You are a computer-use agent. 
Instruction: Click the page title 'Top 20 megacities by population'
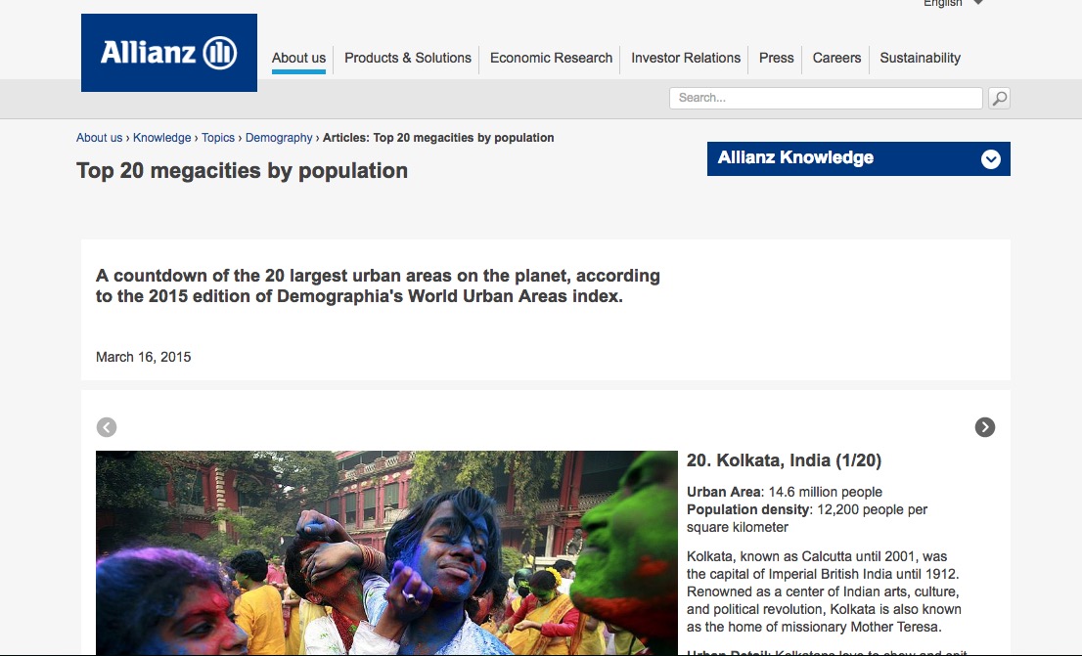243,170
